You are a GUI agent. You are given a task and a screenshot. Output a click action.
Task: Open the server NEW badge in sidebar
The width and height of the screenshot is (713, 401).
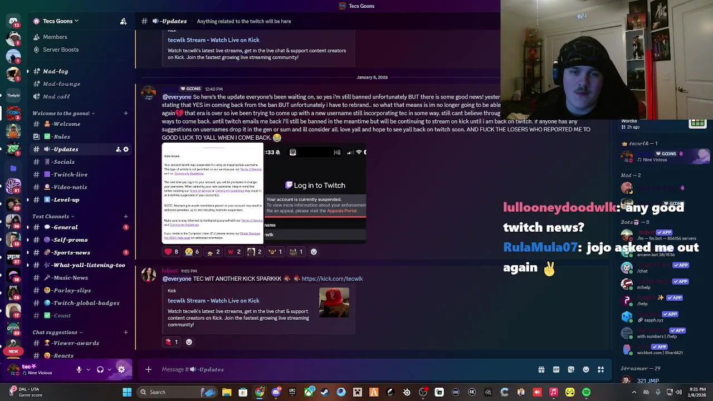(x=13, y=351)
